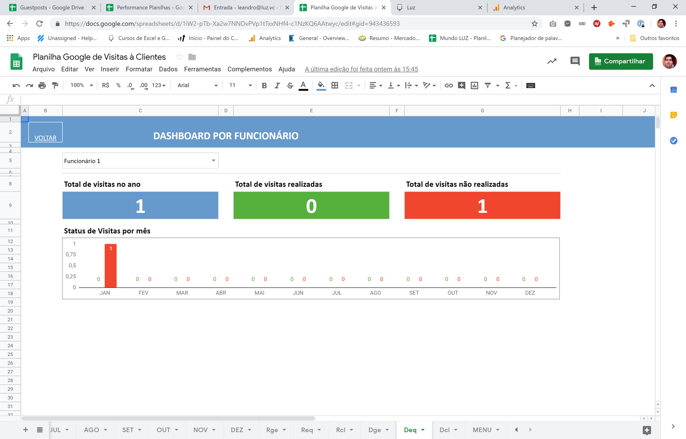Click the insert link icon
This screenshot has height=439, width=686.
point(449,85)
